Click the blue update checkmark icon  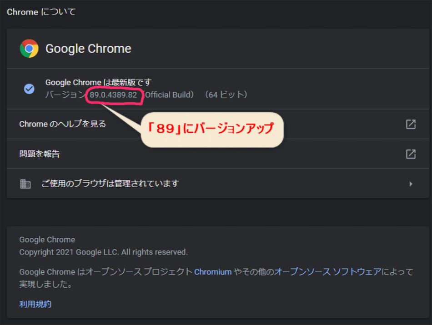click(x=29, y=89)
